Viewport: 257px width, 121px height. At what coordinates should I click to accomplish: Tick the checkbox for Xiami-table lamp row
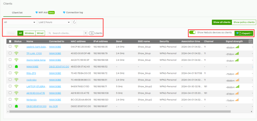click(10, 60)
